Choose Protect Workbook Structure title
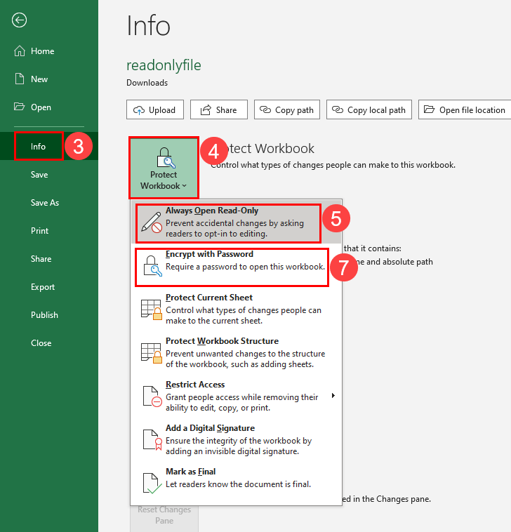This screenshot has width=511, height=532. (x=222, y=340)
